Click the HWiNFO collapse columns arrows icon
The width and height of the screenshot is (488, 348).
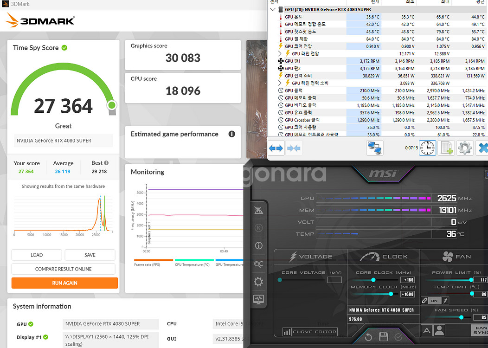(294, 148)
